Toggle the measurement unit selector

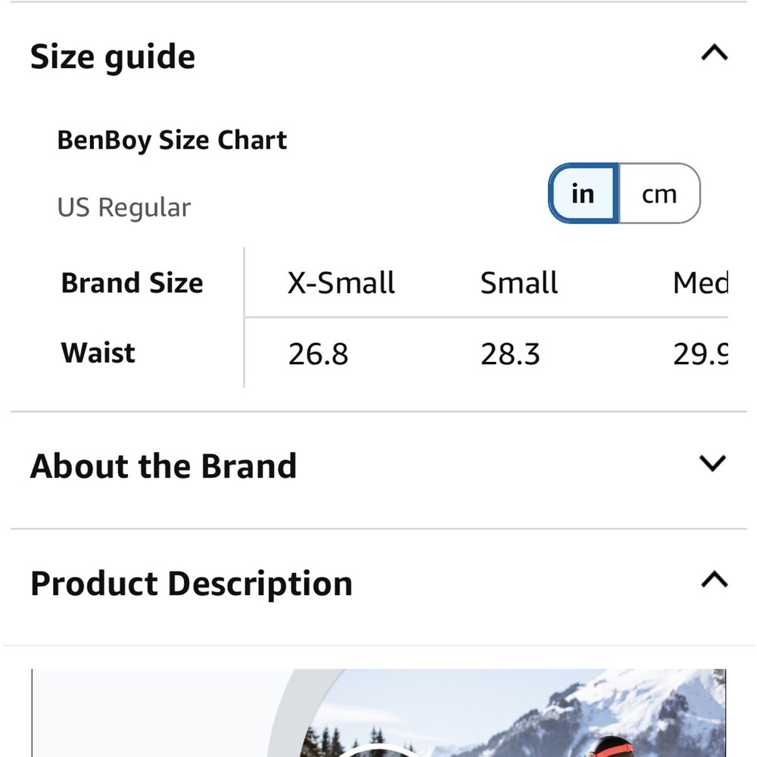click(x=625, y=194)
